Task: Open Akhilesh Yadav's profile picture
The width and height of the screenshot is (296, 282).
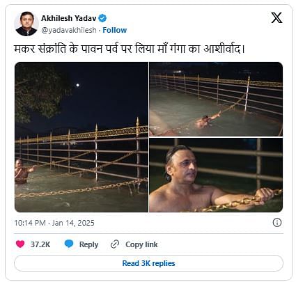Action: click(26, 24)
